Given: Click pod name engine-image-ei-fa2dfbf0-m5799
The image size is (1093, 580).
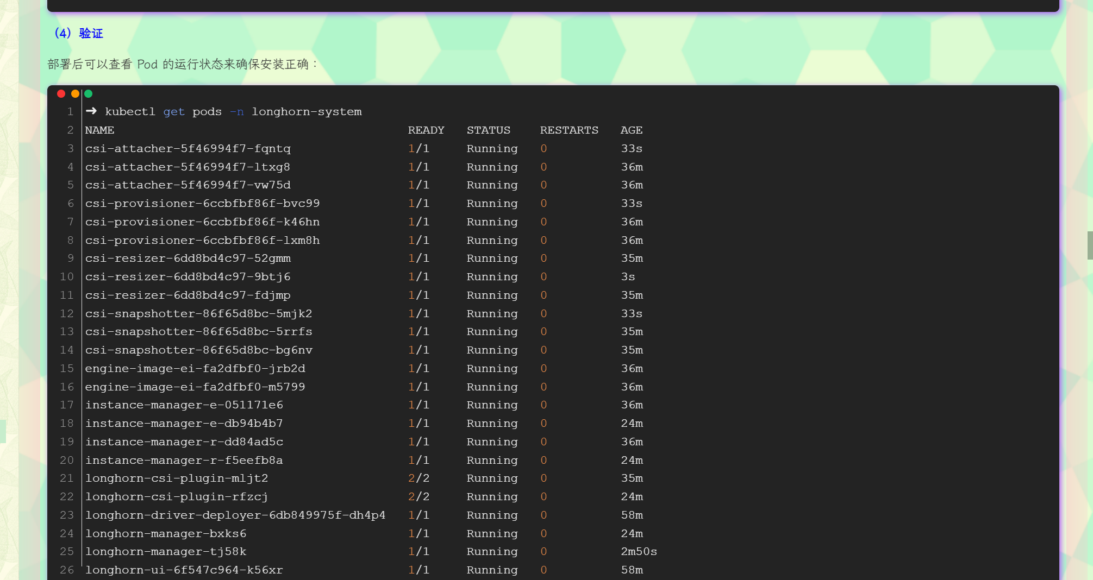Looking at the screenshot, I should point(195,387).
